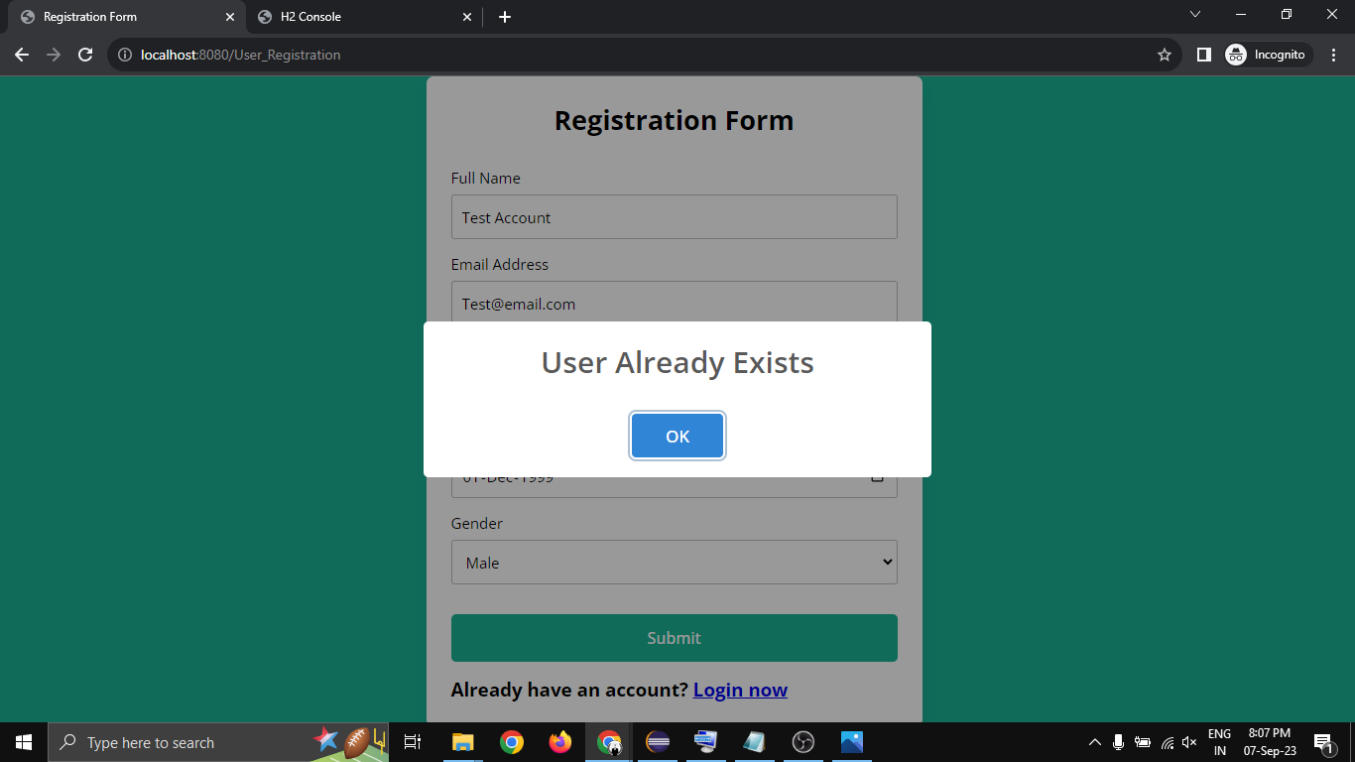Click the Full Name input field

click(675, 217)
